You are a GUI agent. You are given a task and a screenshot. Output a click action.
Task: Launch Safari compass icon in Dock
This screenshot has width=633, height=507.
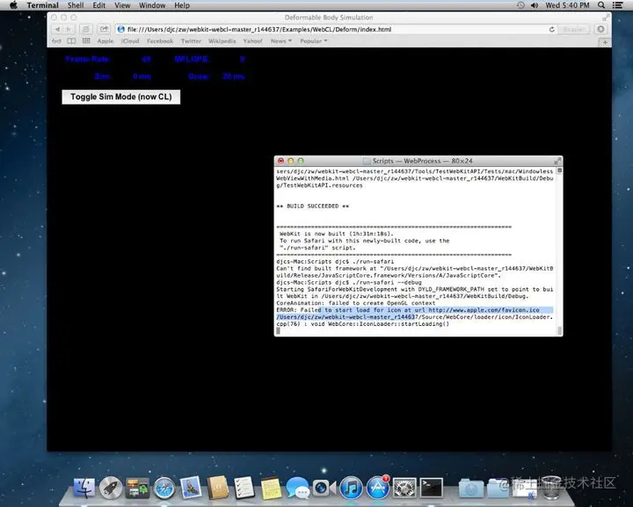(164, 488)
